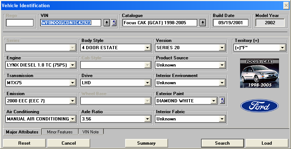The height and width of the screenshot is (149, 291).
Task: Open the Engine dropdown list
Action: 72,65
